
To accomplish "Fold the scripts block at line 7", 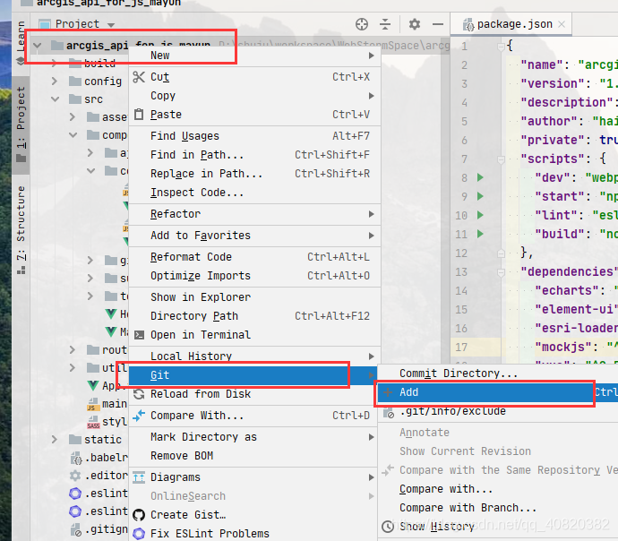I will (x=501, y=159).
